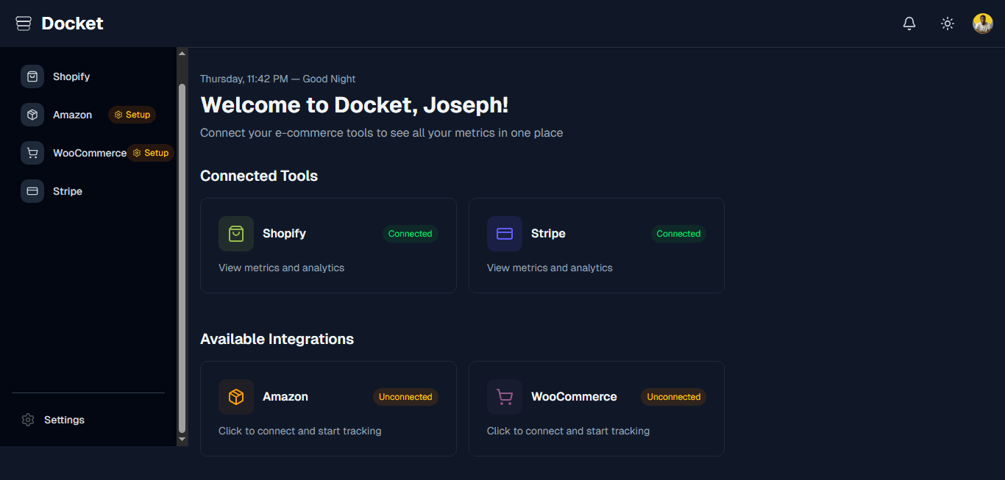This screenshot has width=1005, height=480.
Task: Open the WooCommerce cart icon in sidebar
Action: pos(32,153)
